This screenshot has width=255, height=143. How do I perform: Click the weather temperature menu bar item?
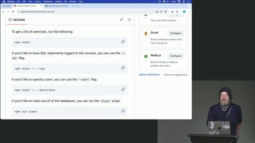tap(166, 2)
